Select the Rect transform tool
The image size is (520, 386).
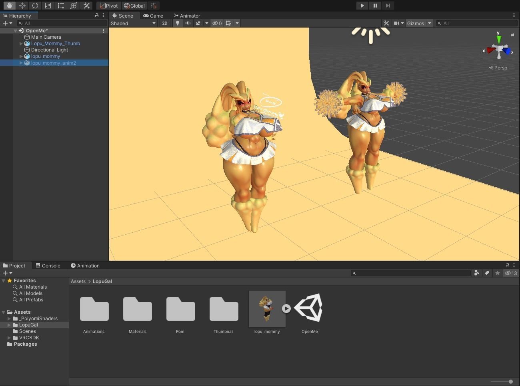(x=60, y=6)
